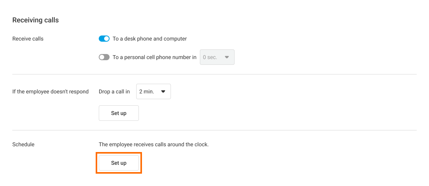Image resolution: width=429 pixels, height=186 pixels.
Task: Click the "If the employee doesn't respond" label
Action: (51, 91)
